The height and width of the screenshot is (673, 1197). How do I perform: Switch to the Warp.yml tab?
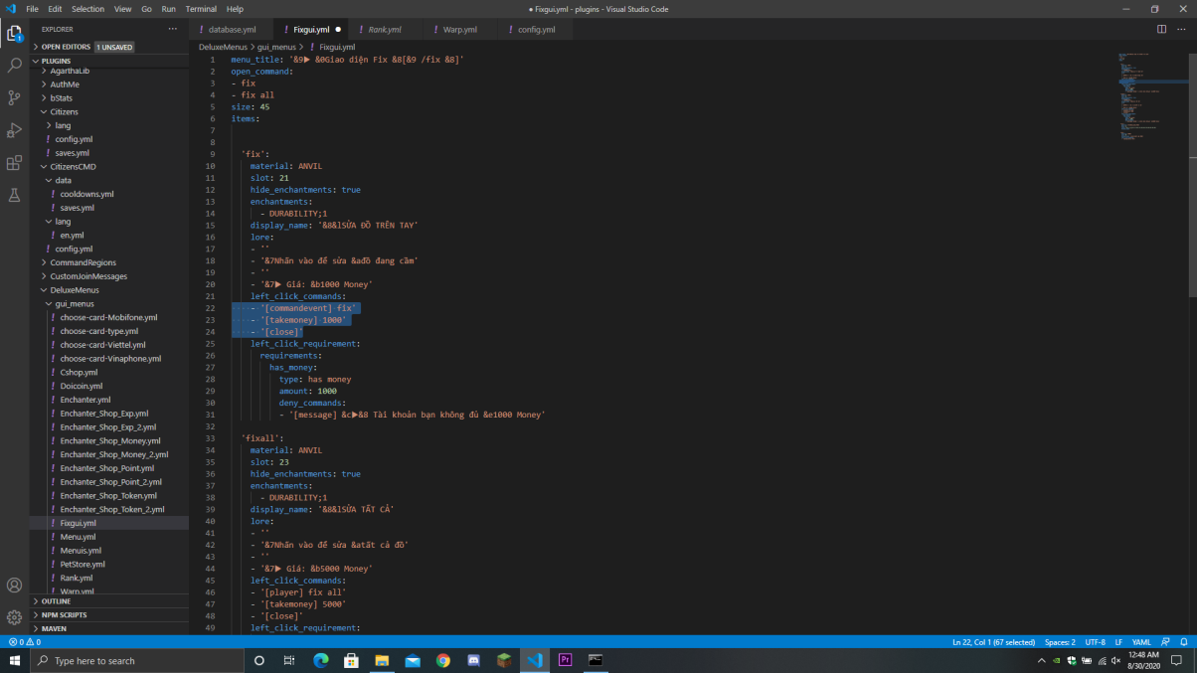pos(460,30)
